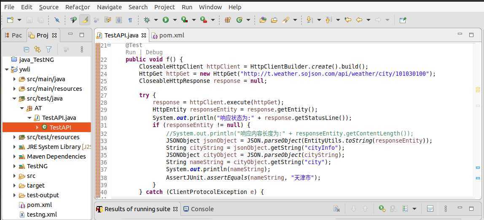Viewport: 484px width, 220px height.
Task: Maximize the editor area pane
Action: [471, 35]
